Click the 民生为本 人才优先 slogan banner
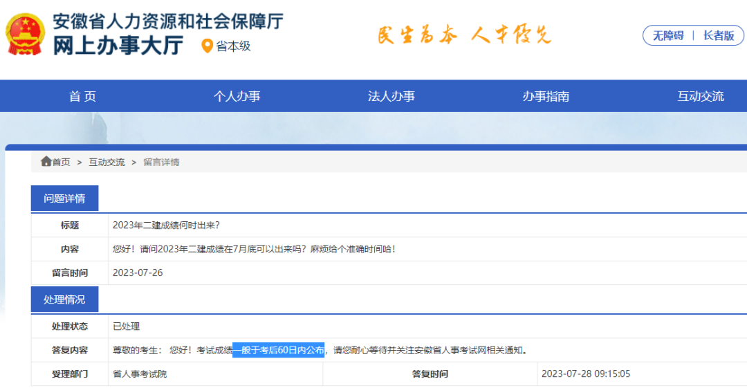Screen dimensions: 747x388 point(464,35)
